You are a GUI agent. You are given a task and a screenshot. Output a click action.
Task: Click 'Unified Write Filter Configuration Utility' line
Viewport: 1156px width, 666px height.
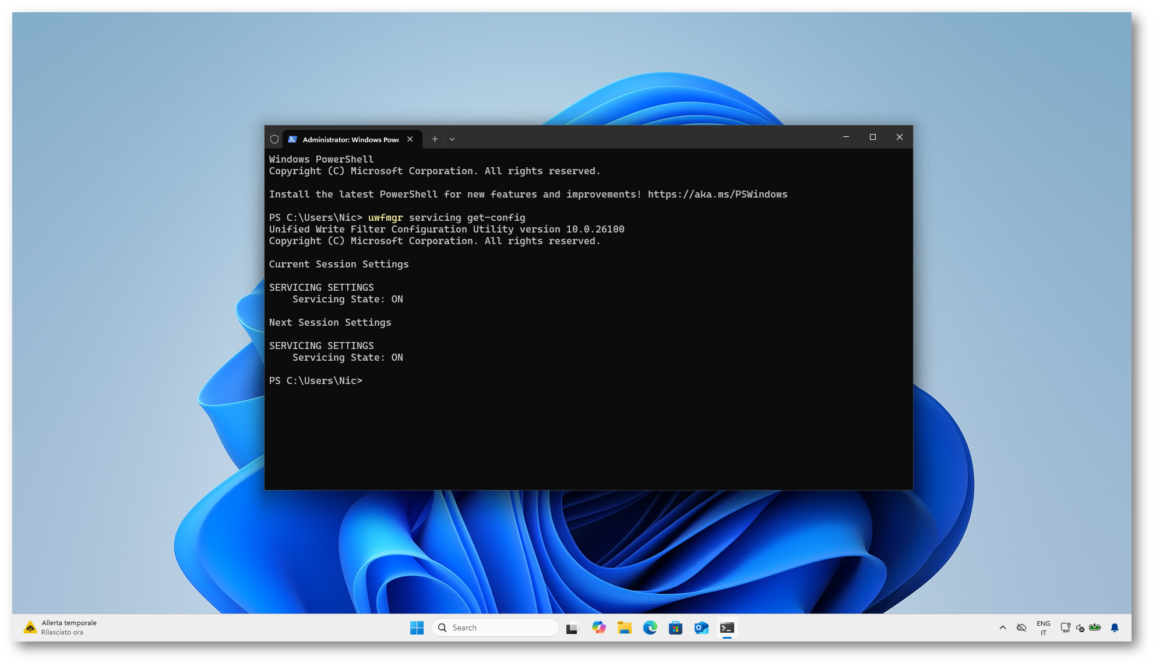tap(446, 230)
